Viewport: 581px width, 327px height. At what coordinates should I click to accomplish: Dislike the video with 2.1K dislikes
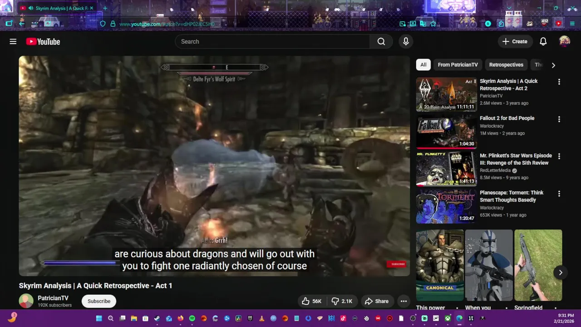tap(342, 301)
